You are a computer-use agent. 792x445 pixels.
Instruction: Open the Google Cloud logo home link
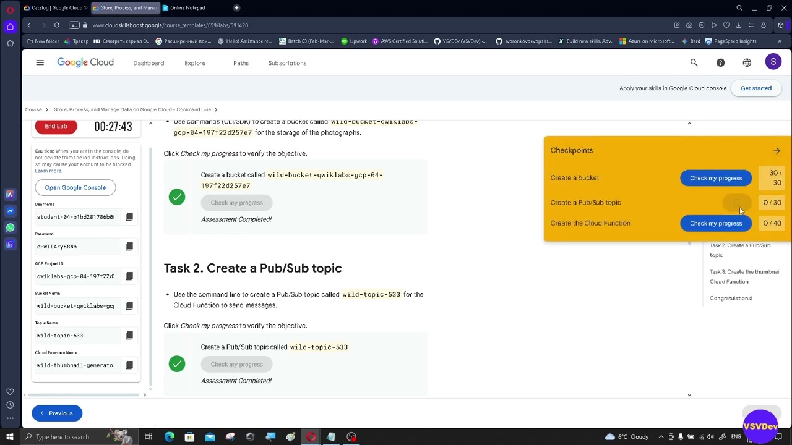pos(85,62)
